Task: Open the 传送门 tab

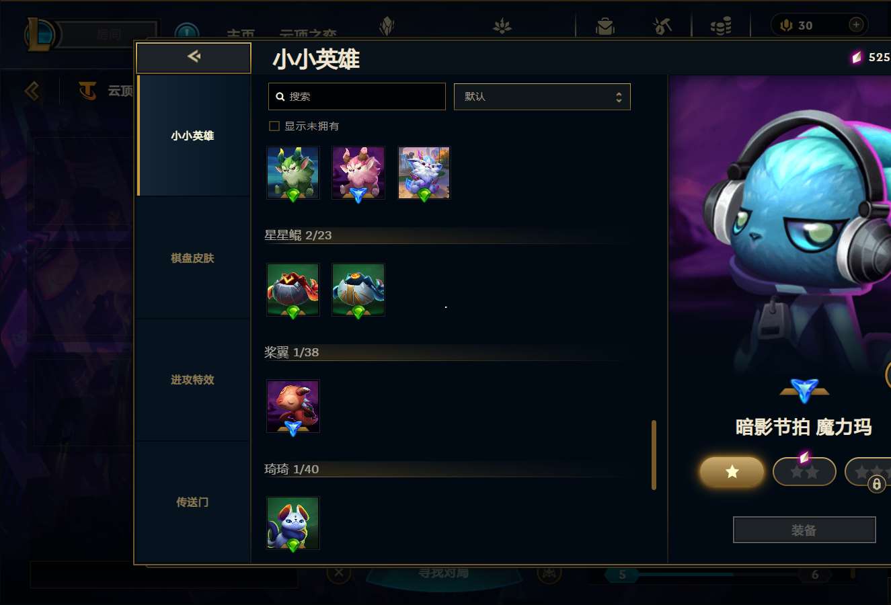Action: coord(193,502)
